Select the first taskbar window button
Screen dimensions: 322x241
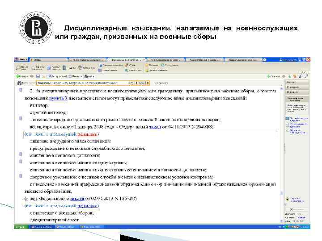coord(42,227)
